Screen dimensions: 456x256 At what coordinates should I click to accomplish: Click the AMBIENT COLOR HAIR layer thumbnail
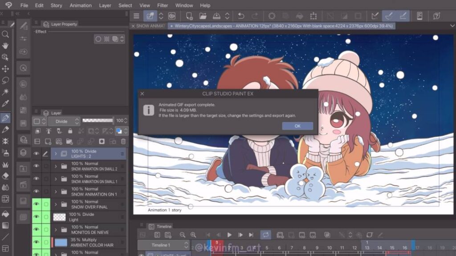61,242
